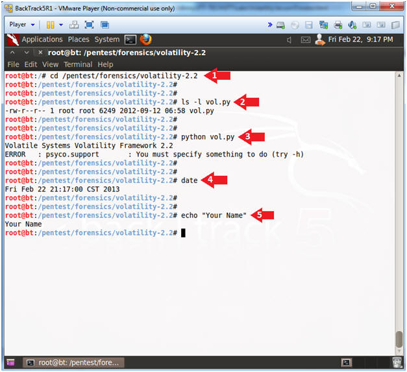The height and width of the screenshot is (372, 407).
Task: Open the terminal Edit menu
Action: (x=31, y=64)
